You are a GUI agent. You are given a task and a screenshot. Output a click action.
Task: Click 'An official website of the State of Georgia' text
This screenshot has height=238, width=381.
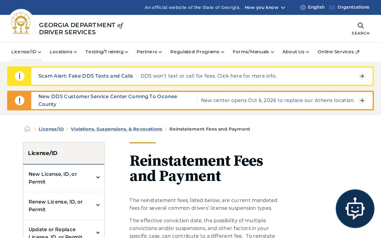(x=192, y=7)
